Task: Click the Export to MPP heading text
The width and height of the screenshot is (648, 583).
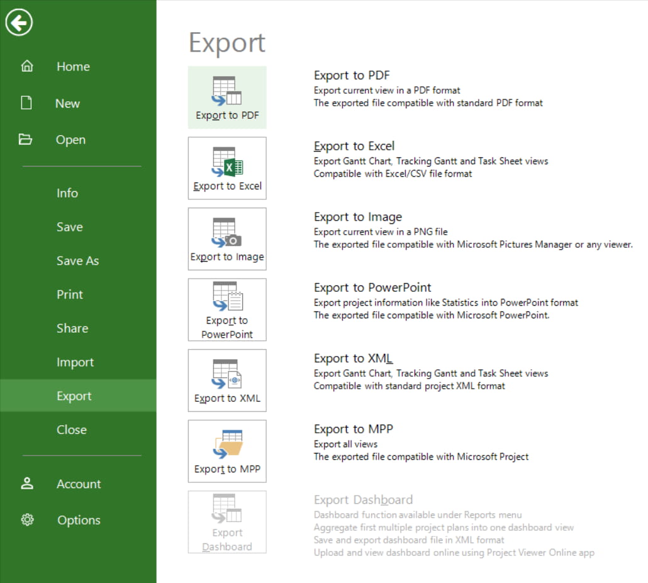Action: (352, 429)
